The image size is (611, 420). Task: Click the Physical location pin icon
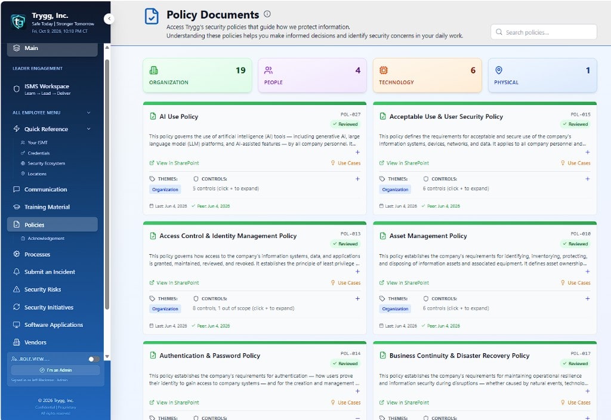point(498,70)
